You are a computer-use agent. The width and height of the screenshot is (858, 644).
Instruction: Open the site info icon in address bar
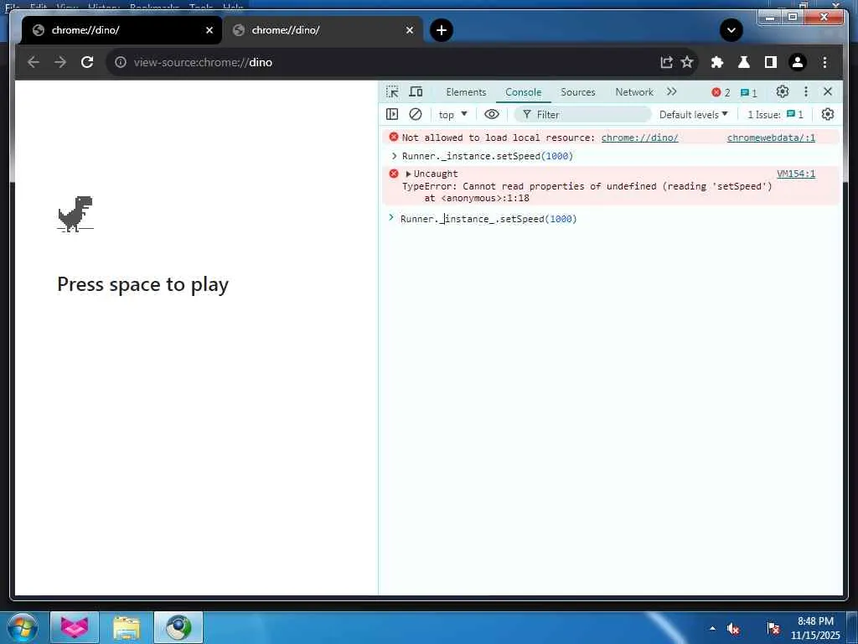[121, 62]
